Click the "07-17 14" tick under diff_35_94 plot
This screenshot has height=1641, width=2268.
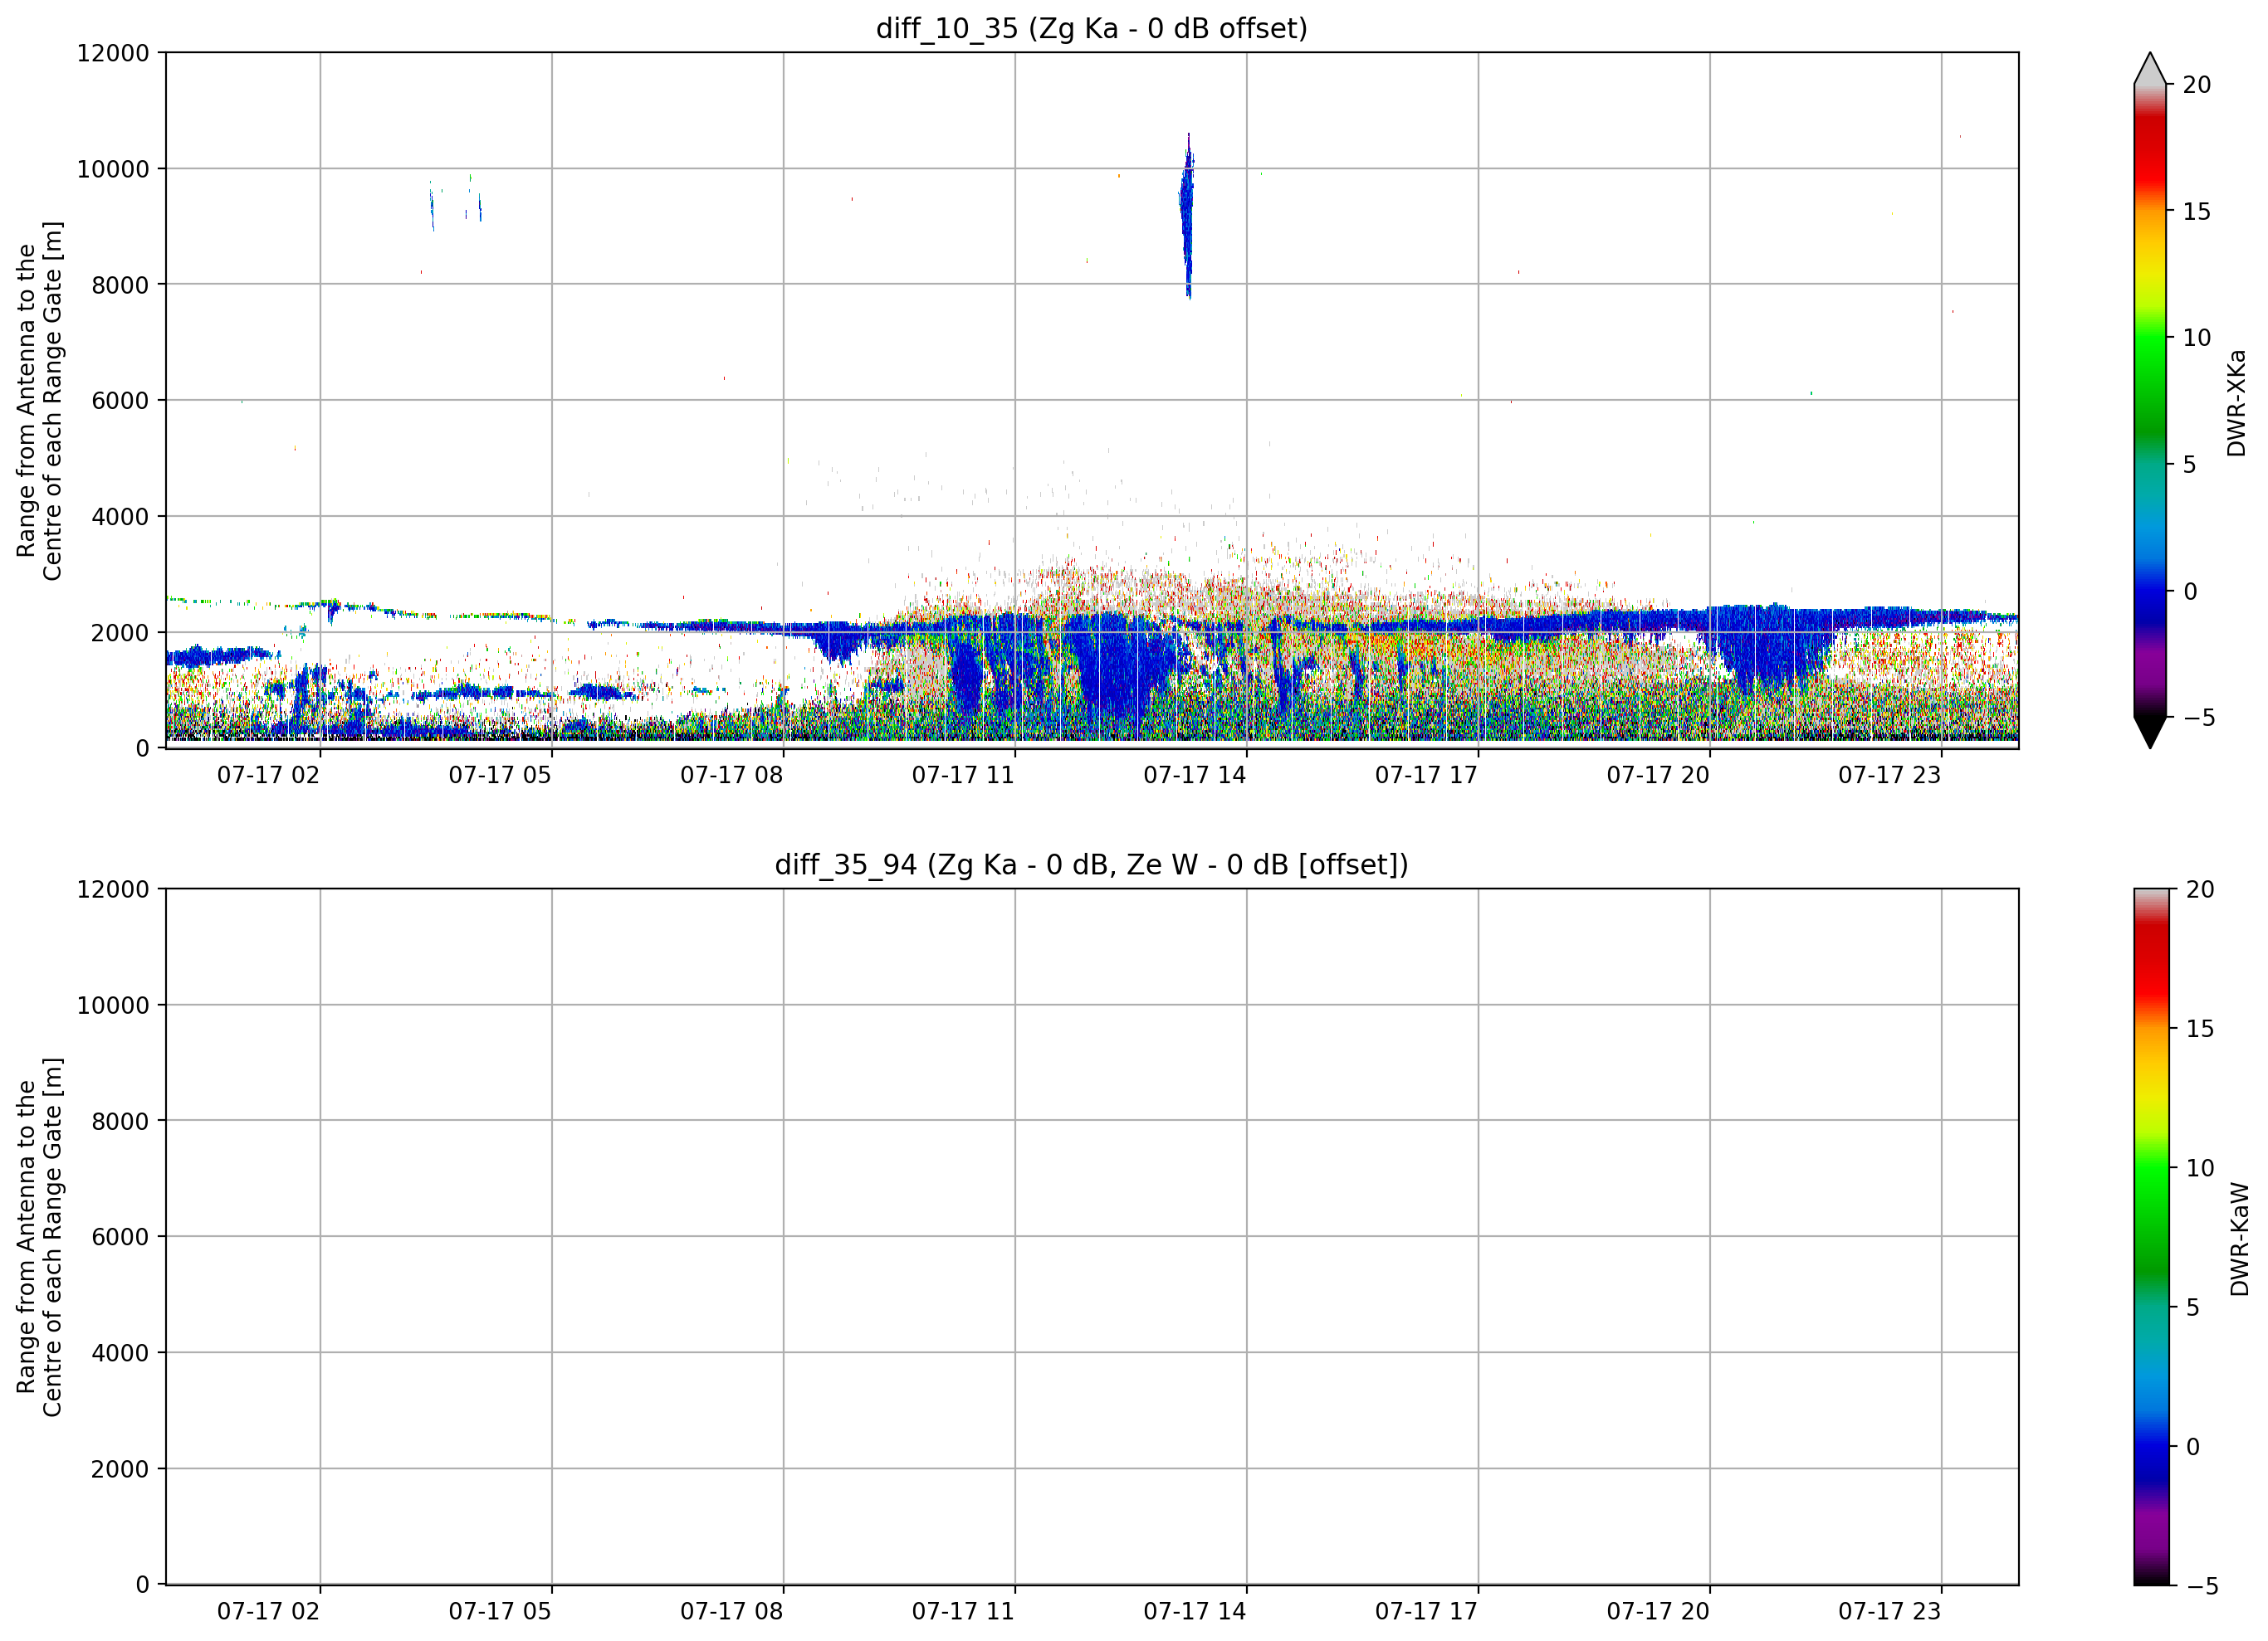tap(1195, 1611)
